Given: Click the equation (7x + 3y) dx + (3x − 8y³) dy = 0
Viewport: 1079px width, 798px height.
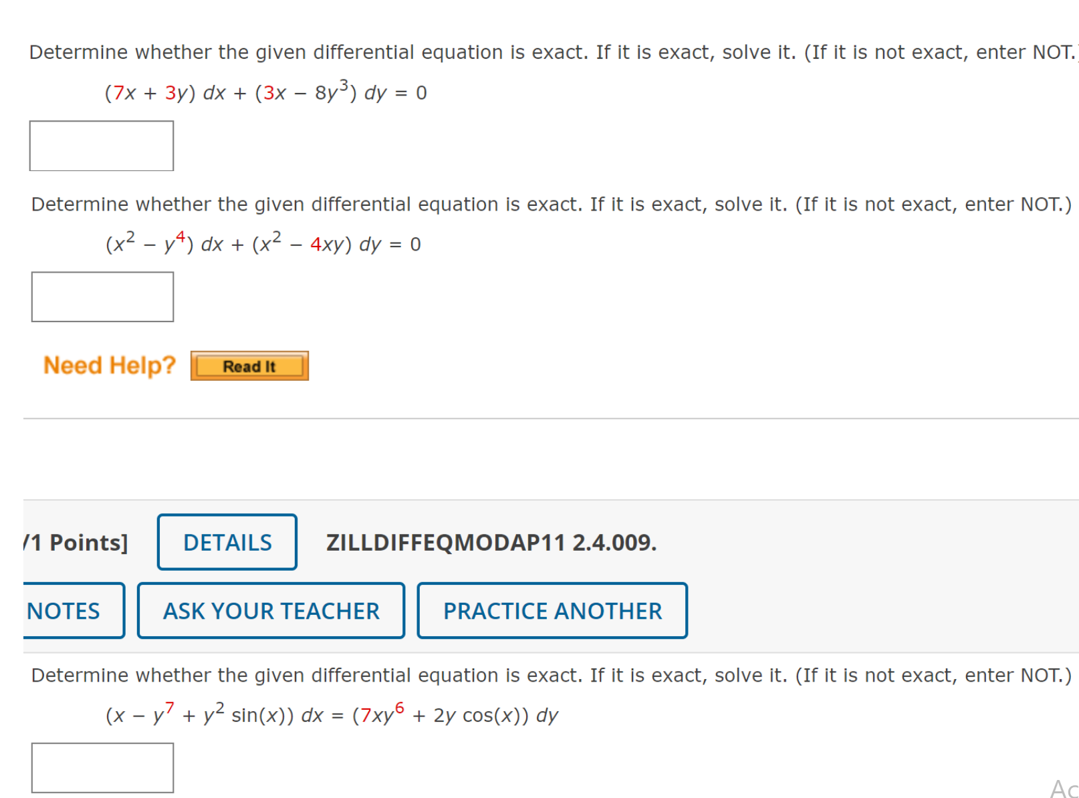Looking at the screenshot, I should [x=265, y=93].
